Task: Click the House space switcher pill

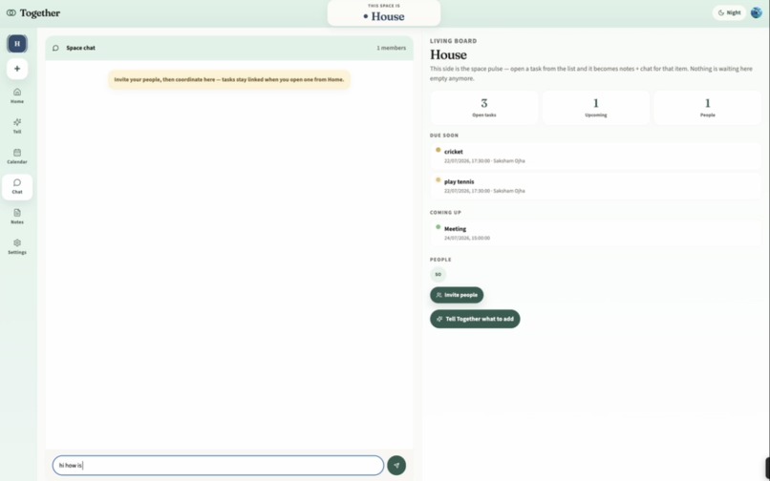Action: point(384,13)
